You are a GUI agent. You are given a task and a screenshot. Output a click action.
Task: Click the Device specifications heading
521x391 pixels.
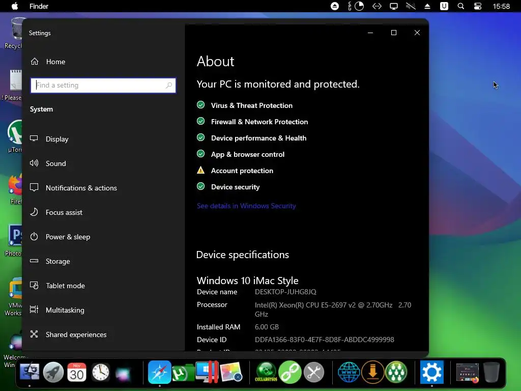tap(243, 255)
